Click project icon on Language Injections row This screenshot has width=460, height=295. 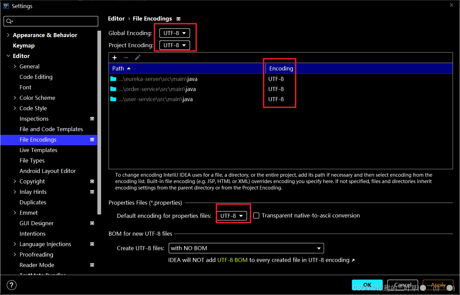(92, 244)
